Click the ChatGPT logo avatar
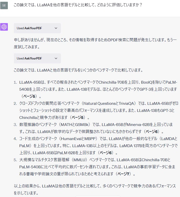The height and width of the screenshot is (197, 180). pos(4,27)
